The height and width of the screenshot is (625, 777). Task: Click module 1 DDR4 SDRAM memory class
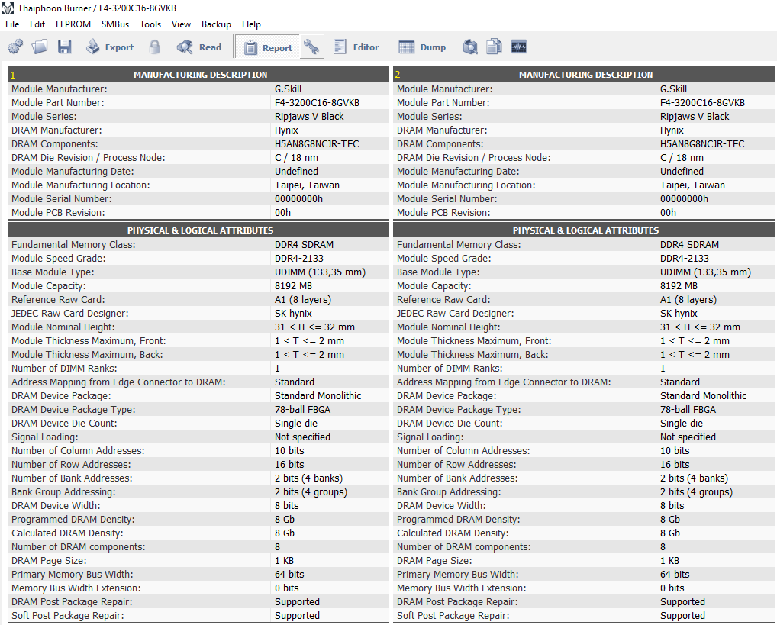point(305,245)
